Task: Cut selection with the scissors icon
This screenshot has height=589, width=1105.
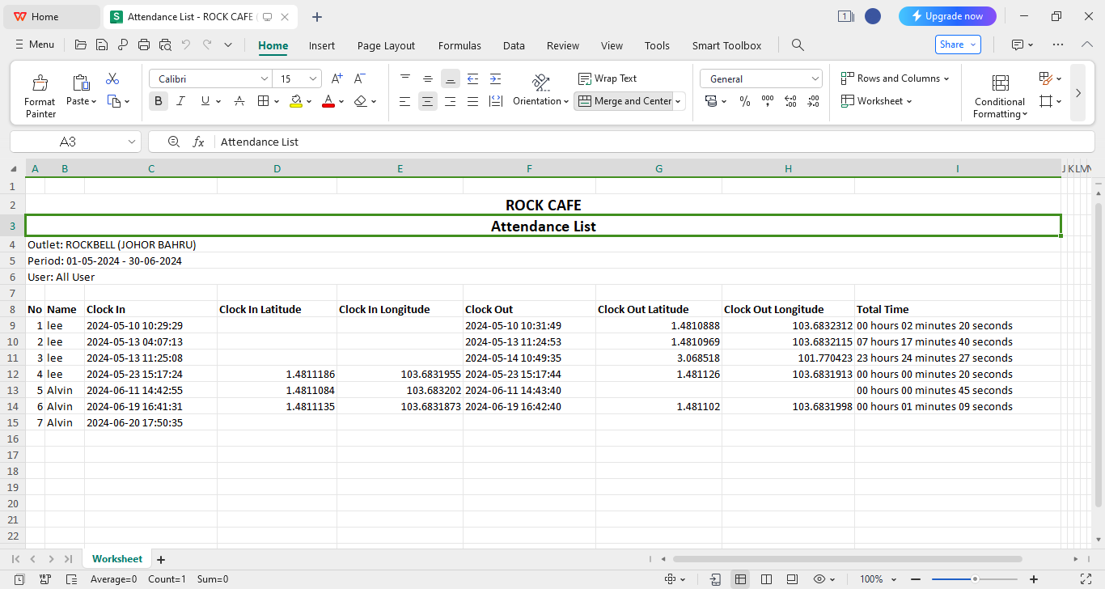Action: [112, 78]
